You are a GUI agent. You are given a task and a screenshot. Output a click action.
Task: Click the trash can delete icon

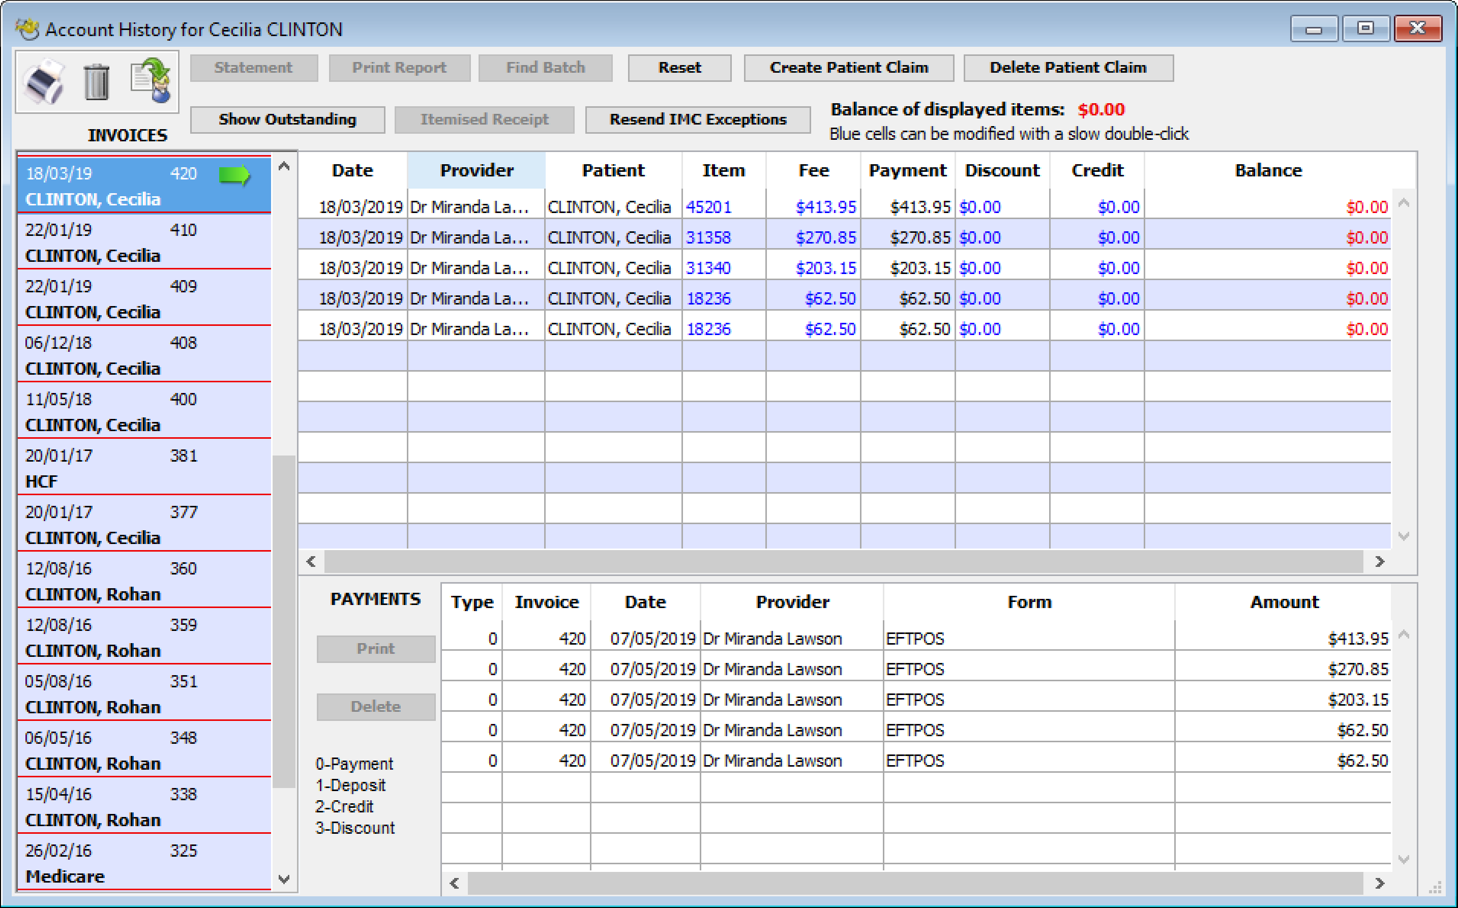tap(96, 82)
